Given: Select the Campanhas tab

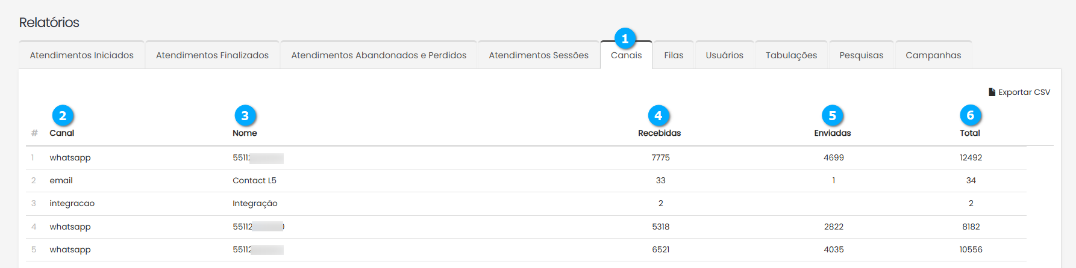Looking at the screenshot, I should 933,55.
